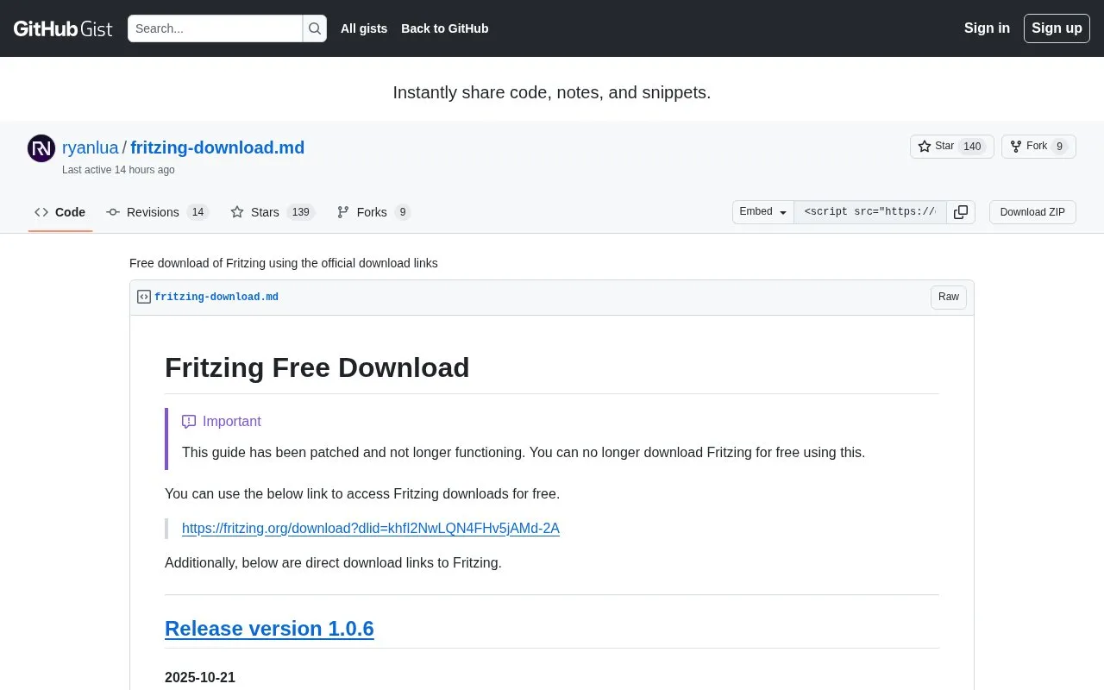Click the fork count 9 beside Fork button
1104x690 pixels.
(1059, 147)
